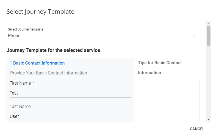Click the Provide Your Basic Contact Information text
The width and height of the screenshot is (211, 136).
click(x=49, y=73)
